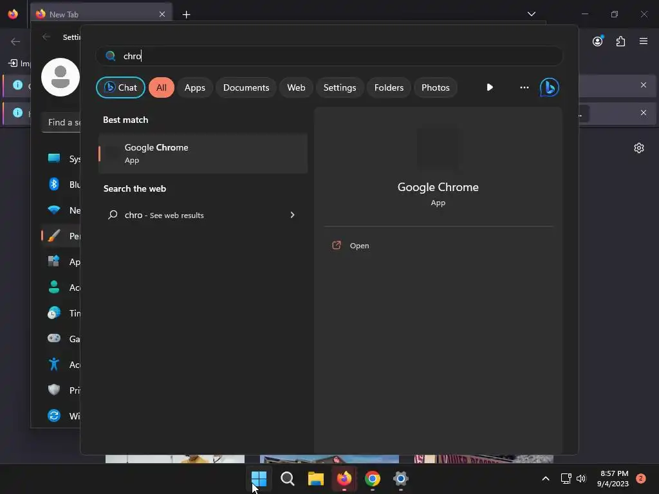Open Bing Chat filter in search
The width and height of the screenshot is (659, 494).
pyautogui.click(x=120, y=87)
